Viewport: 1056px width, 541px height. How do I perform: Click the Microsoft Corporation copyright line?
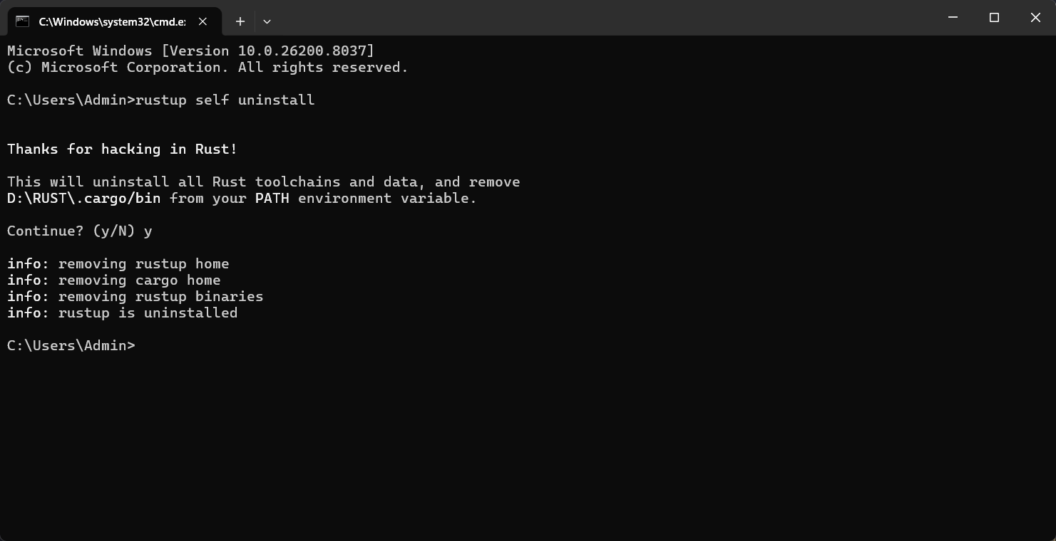[207, 68]
